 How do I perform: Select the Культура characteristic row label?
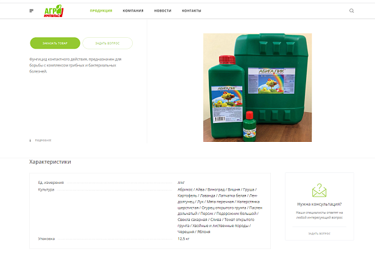(x=46, y=190)
